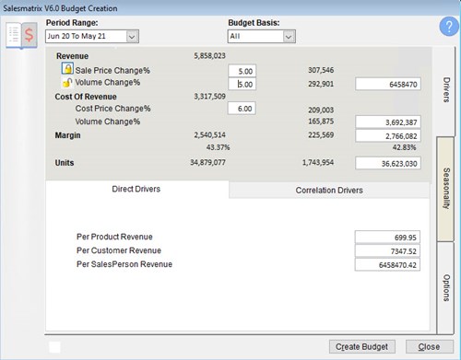Click the small white box beside Create Budget
The height and width of the screenshot is (360, 461).
[x=54, y=347]
